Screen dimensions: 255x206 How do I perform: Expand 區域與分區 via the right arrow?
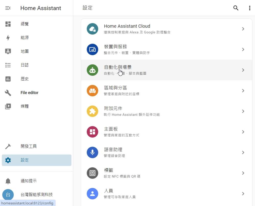pos(243,91)
